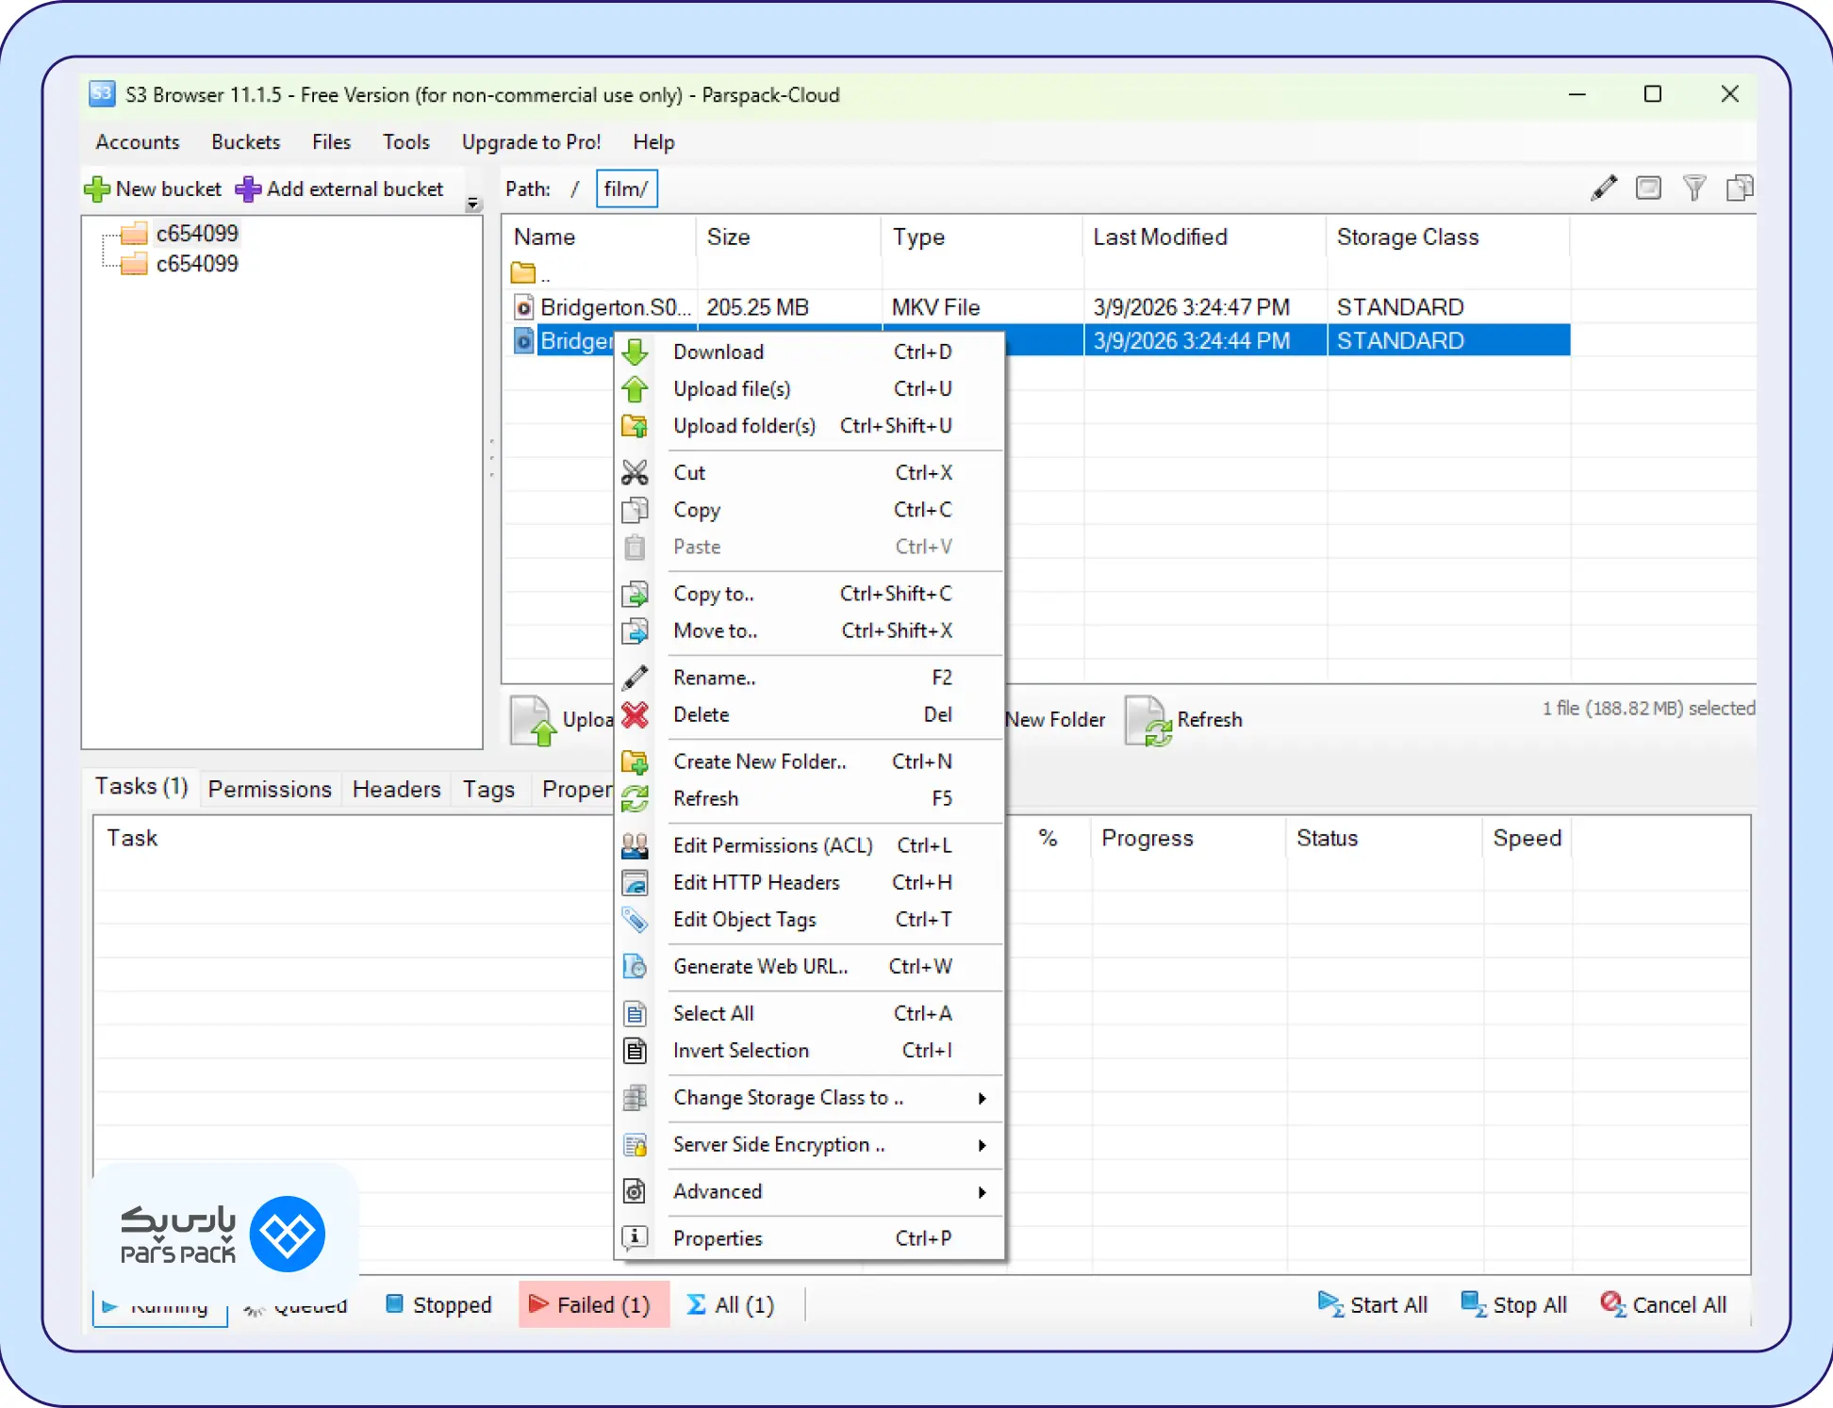Toggle the Failed (1) task filter
The height and width of the screenshot is (1408, 1833).
click(x=593, y=1304)
